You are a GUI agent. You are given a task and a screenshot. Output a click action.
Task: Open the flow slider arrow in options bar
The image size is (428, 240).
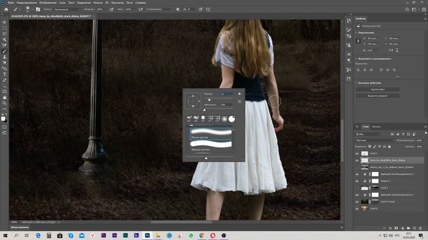pos(134,9)
